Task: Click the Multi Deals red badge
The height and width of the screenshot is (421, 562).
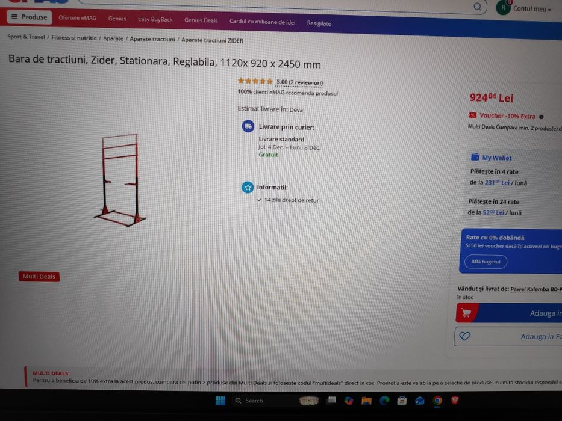Action: (39, 277)
